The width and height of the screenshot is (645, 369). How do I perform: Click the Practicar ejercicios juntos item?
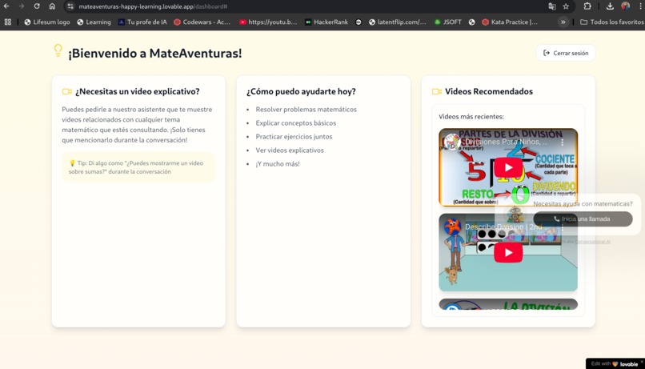point(294,137)
